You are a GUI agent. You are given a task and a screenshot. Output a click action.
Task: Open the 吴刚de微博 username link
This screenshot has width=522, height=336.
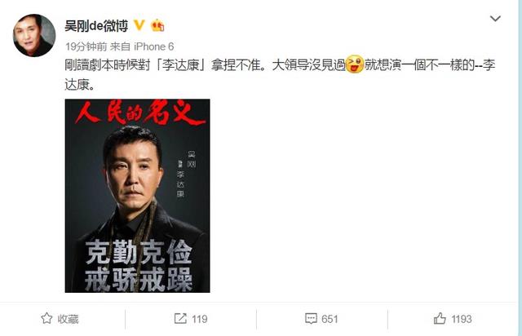click(96, 25)
